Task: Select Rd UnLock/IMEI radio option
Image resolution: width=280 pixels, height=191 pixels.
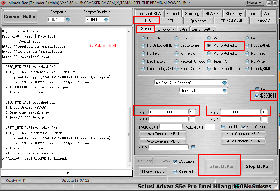Action: (143, 45)
